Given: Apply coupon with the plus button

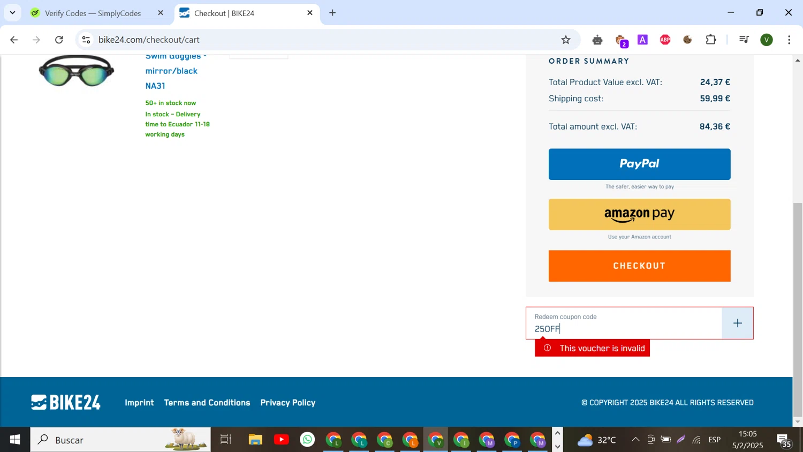Looking at the screenshot, I should coord(738,323).
